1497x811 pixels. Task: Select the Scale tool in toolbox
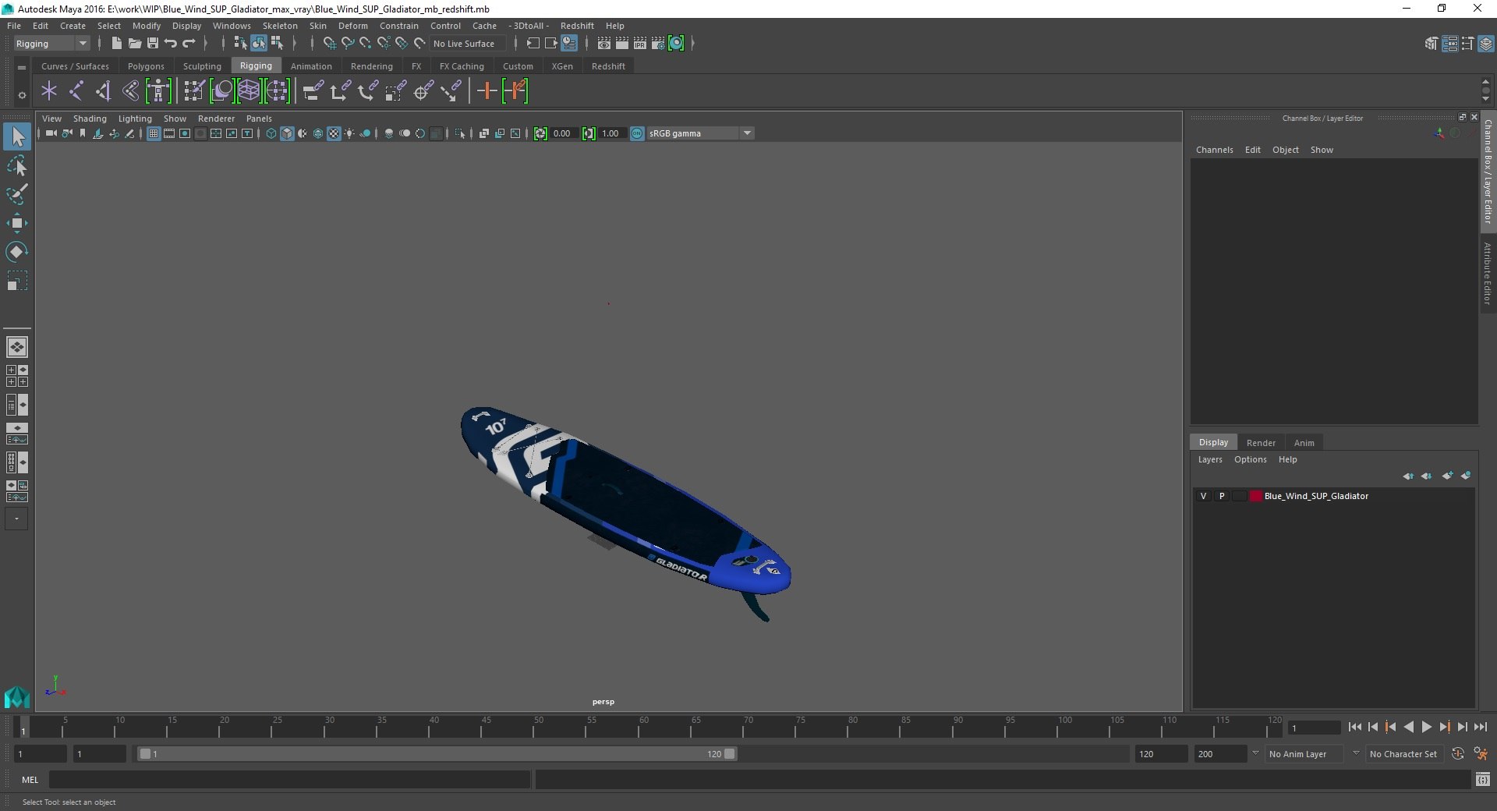tap(17, 281)
